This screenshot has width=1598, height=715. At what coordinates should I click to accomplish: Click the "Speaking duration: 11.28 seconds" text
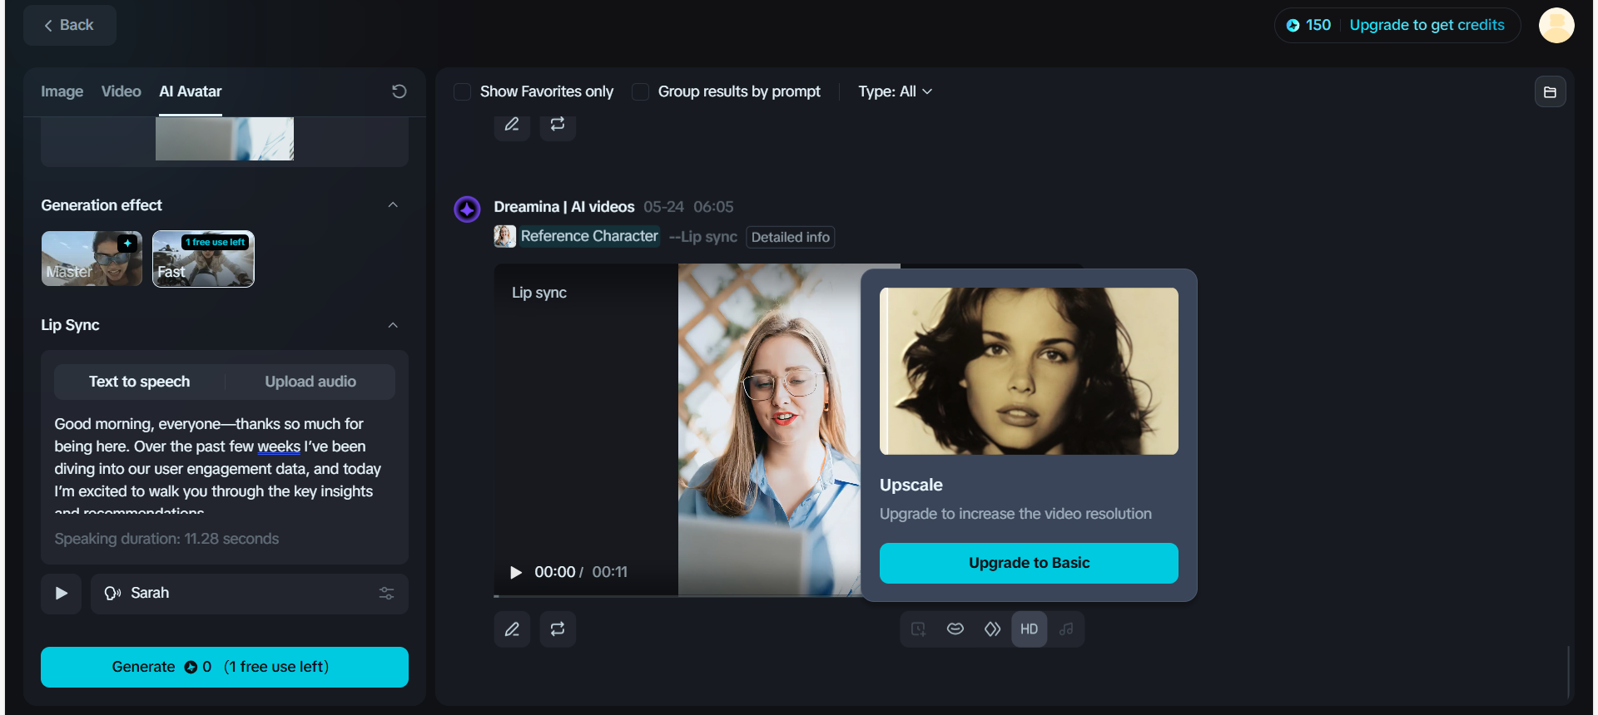click(x=166, y=539)
